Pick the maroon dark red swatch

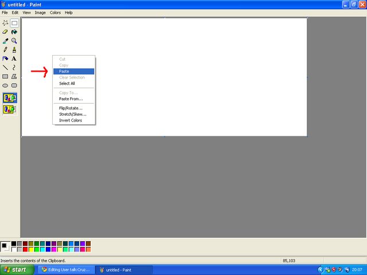[x=25, y=244]
